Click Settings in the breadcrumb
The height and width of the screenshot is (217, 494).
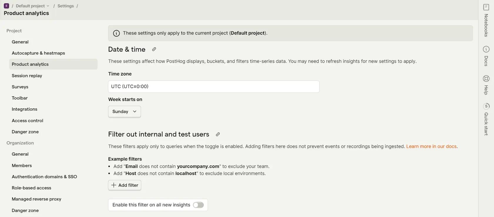(65, 6)
